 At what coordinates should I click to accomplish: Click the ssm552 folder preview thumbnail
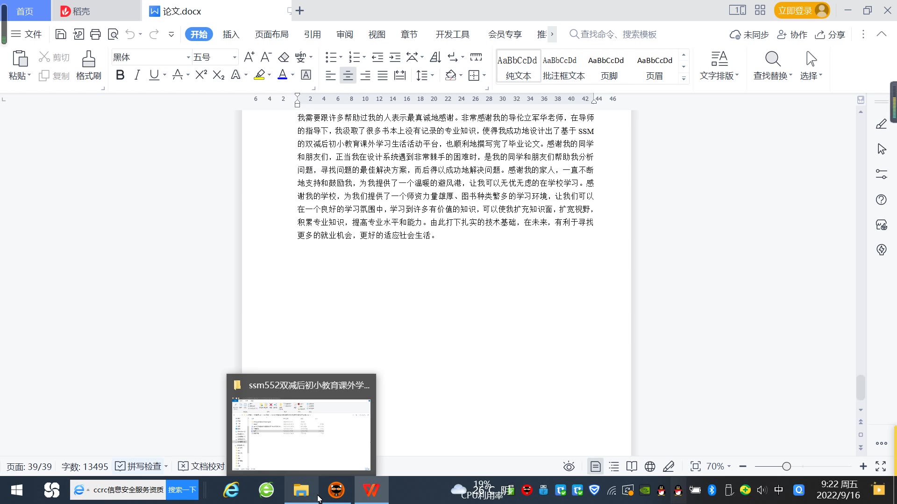301,434
